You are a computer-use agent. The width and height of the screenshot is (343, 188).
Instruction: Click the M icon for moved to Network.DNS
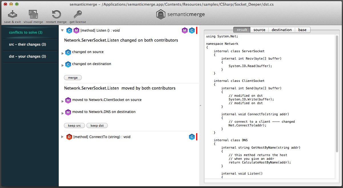68,112
